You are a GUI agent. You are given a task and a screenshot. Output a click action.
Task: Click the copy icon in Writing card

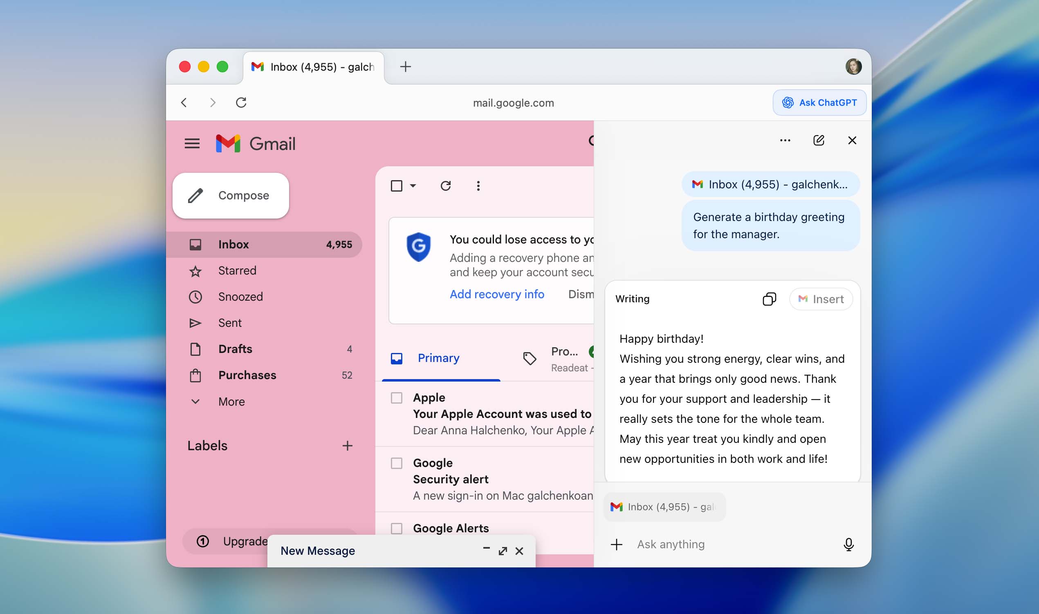(x=769, y=299)
